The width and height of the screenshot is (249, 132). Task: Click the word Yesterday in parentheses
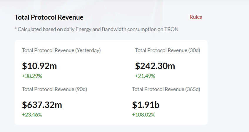88,50
